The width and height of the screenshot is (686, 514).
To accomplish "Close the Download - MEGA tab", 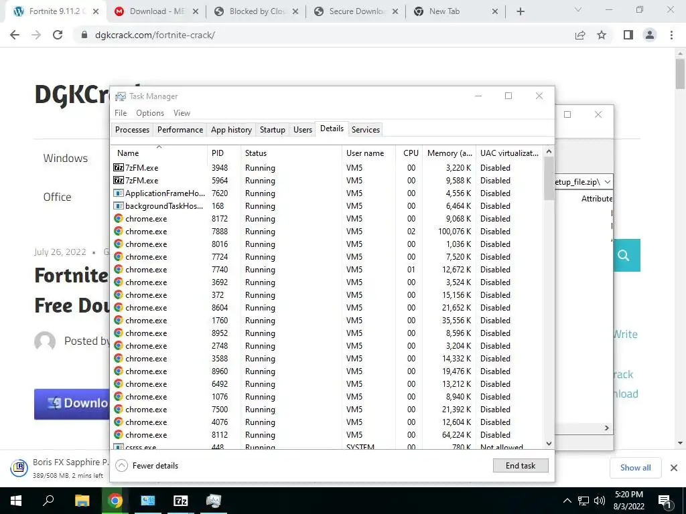I will (x=196, y=12).
